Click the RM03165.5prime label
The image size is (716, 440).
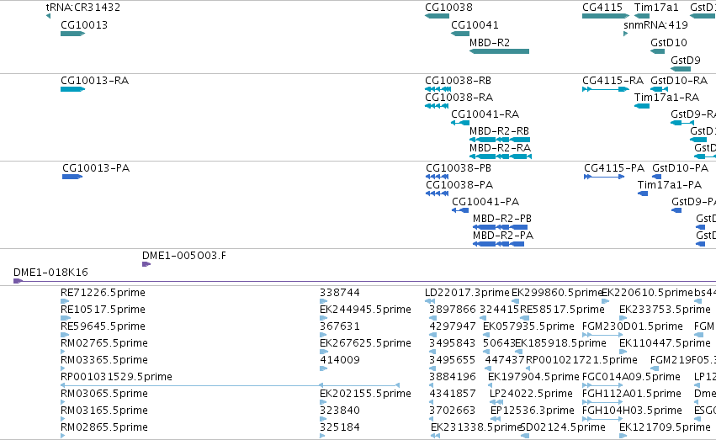pos(104,411)
